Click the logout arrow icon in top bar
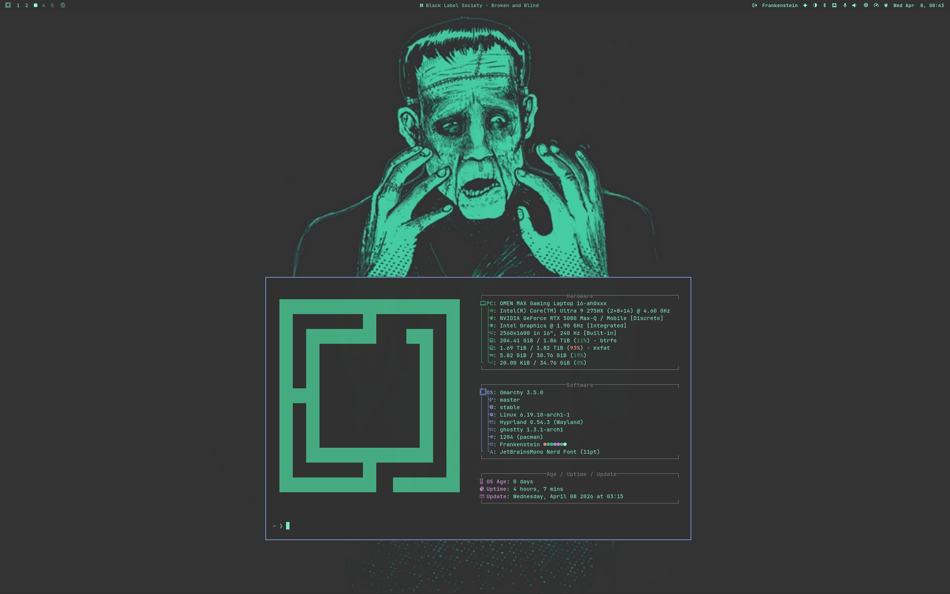Screen dimensions: 950x594 pos(754,6)
